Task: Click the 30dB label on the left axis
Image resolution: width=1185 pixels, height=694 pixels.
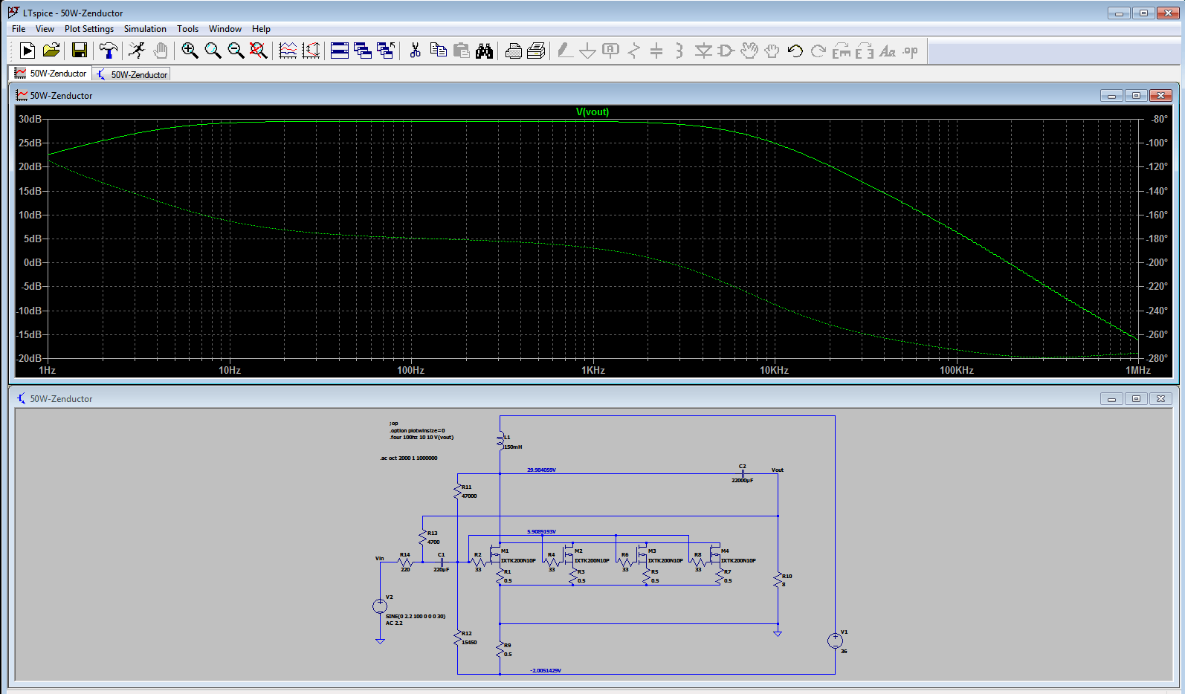Action: [30, 120]
